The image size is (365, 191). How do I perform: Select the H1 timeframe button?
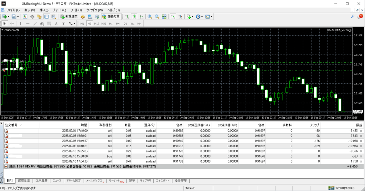pos(111,24)
